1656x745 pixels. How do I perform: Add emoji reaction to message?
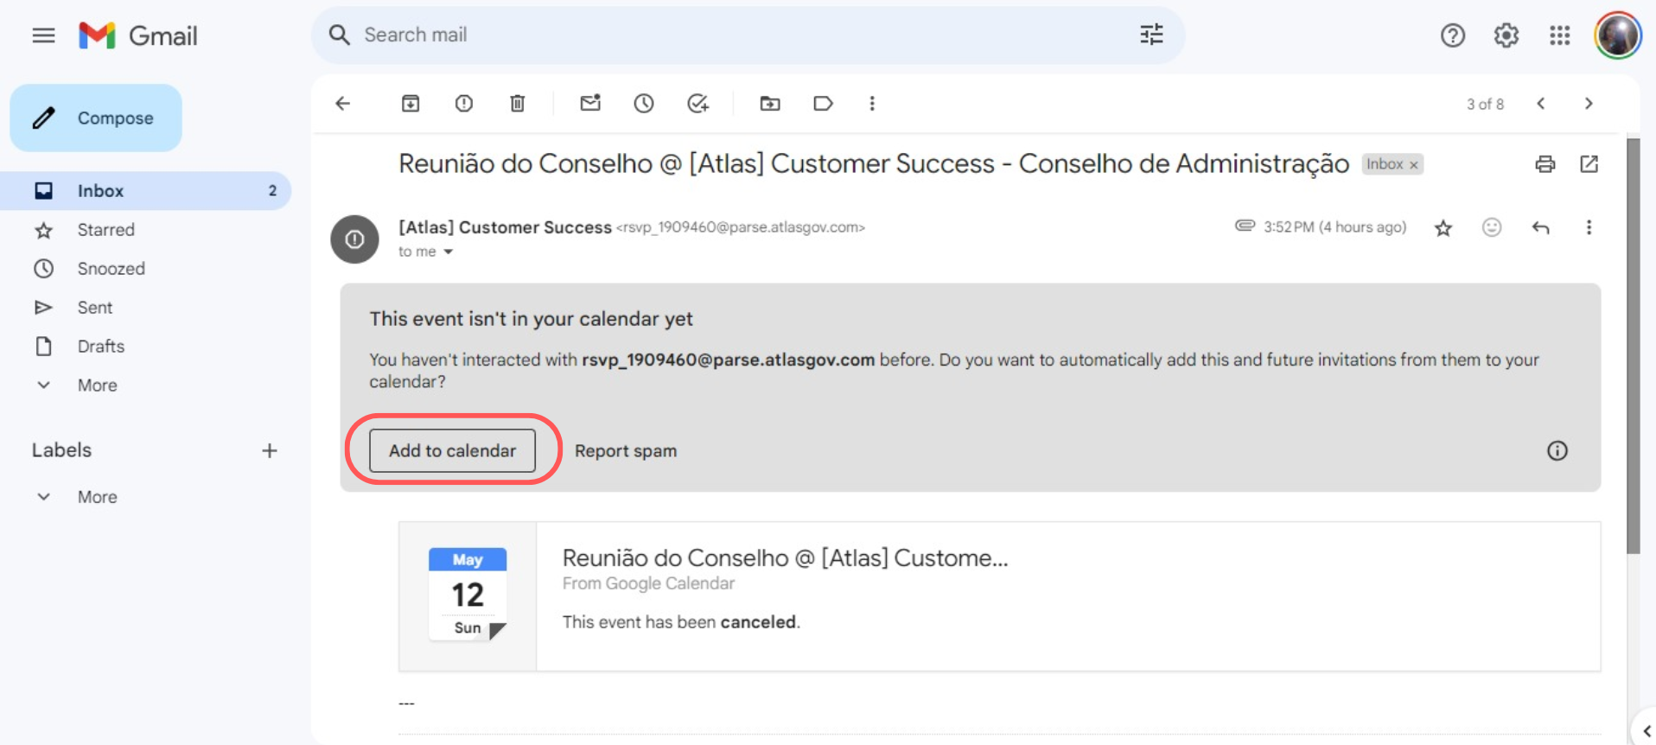(1492, 227)
